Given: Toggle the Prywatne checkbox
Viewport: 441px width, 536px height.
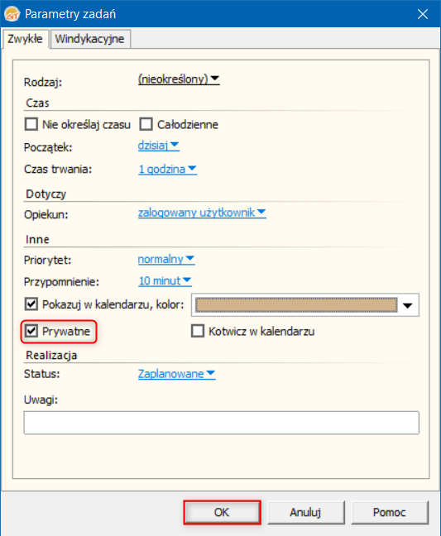Looking at the screenshot, I should pyautogui.click(x=31, y=331).
